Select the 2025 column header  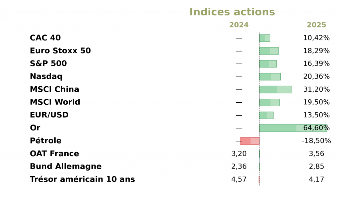[x=316, y=25]
